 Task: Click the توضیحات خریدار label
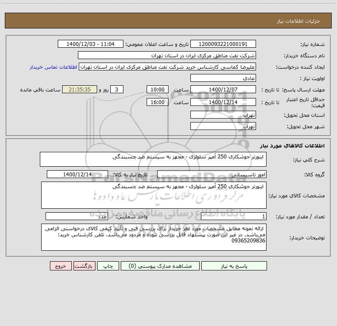(x=307, y=238)
